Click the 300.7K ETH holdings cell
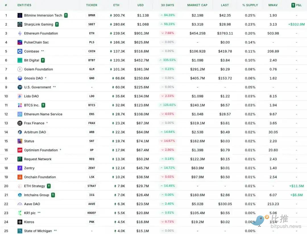This screenshot has height=234, width=307. (x=117, y=15)
